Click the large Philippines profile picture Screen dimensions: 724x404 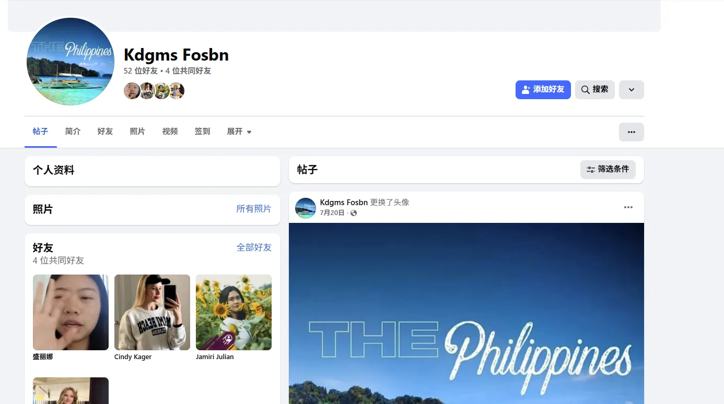pyautogui.click(x=71, y=62)
